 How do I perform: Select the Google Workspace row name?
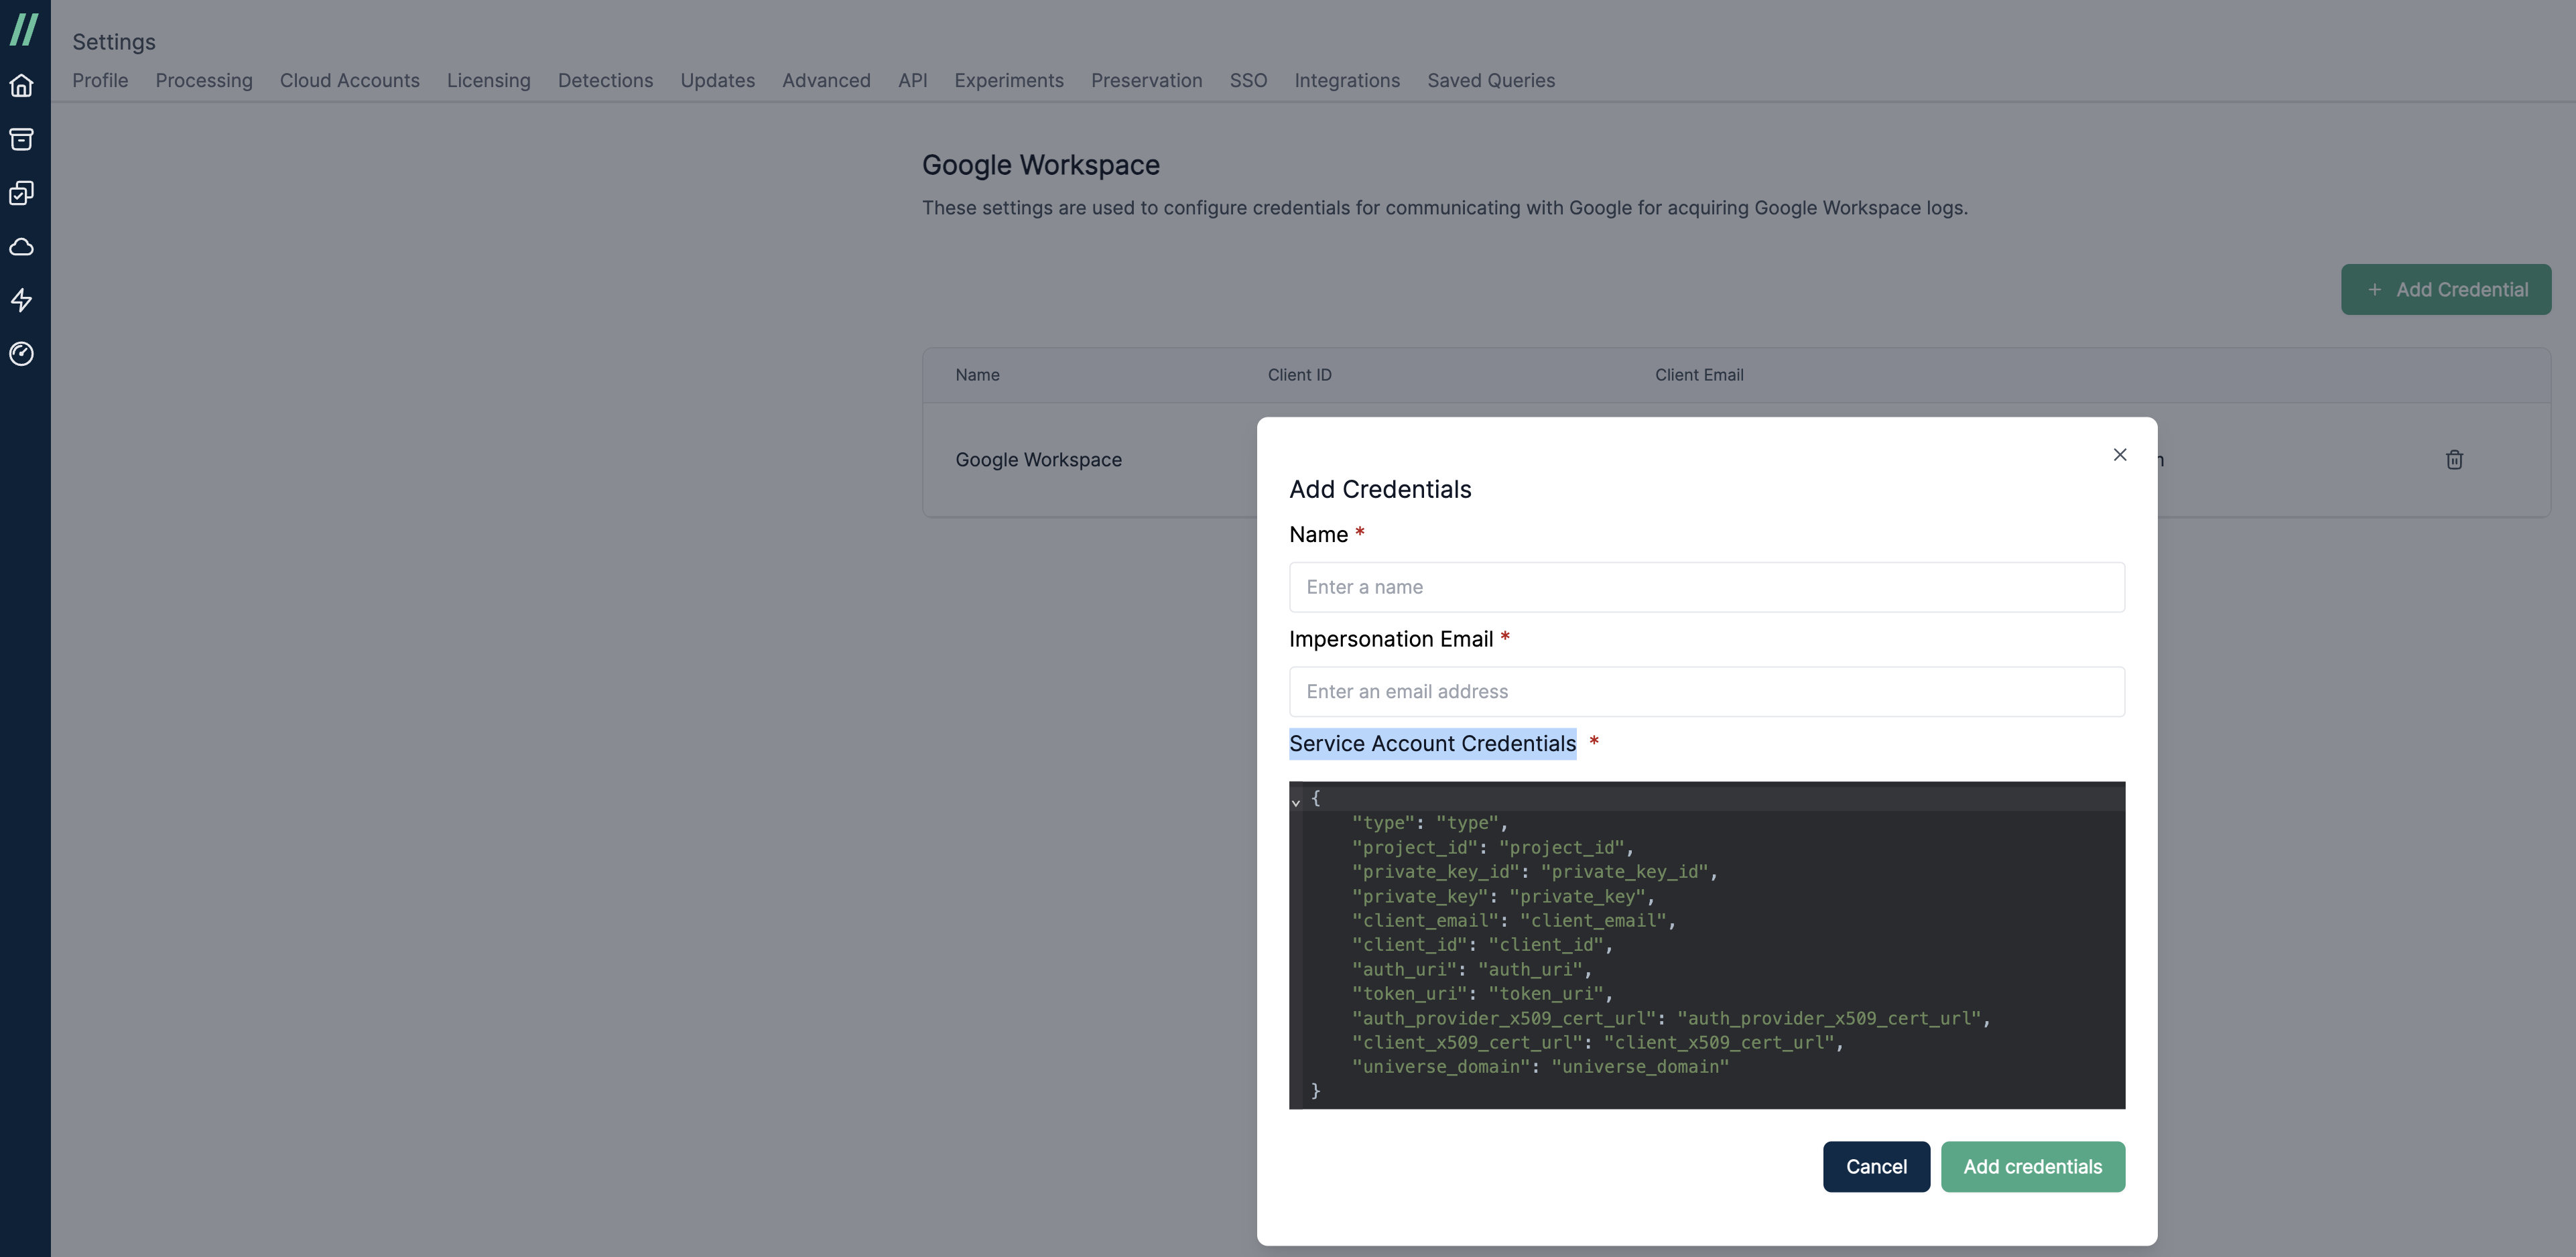[x=1039, y=460]
